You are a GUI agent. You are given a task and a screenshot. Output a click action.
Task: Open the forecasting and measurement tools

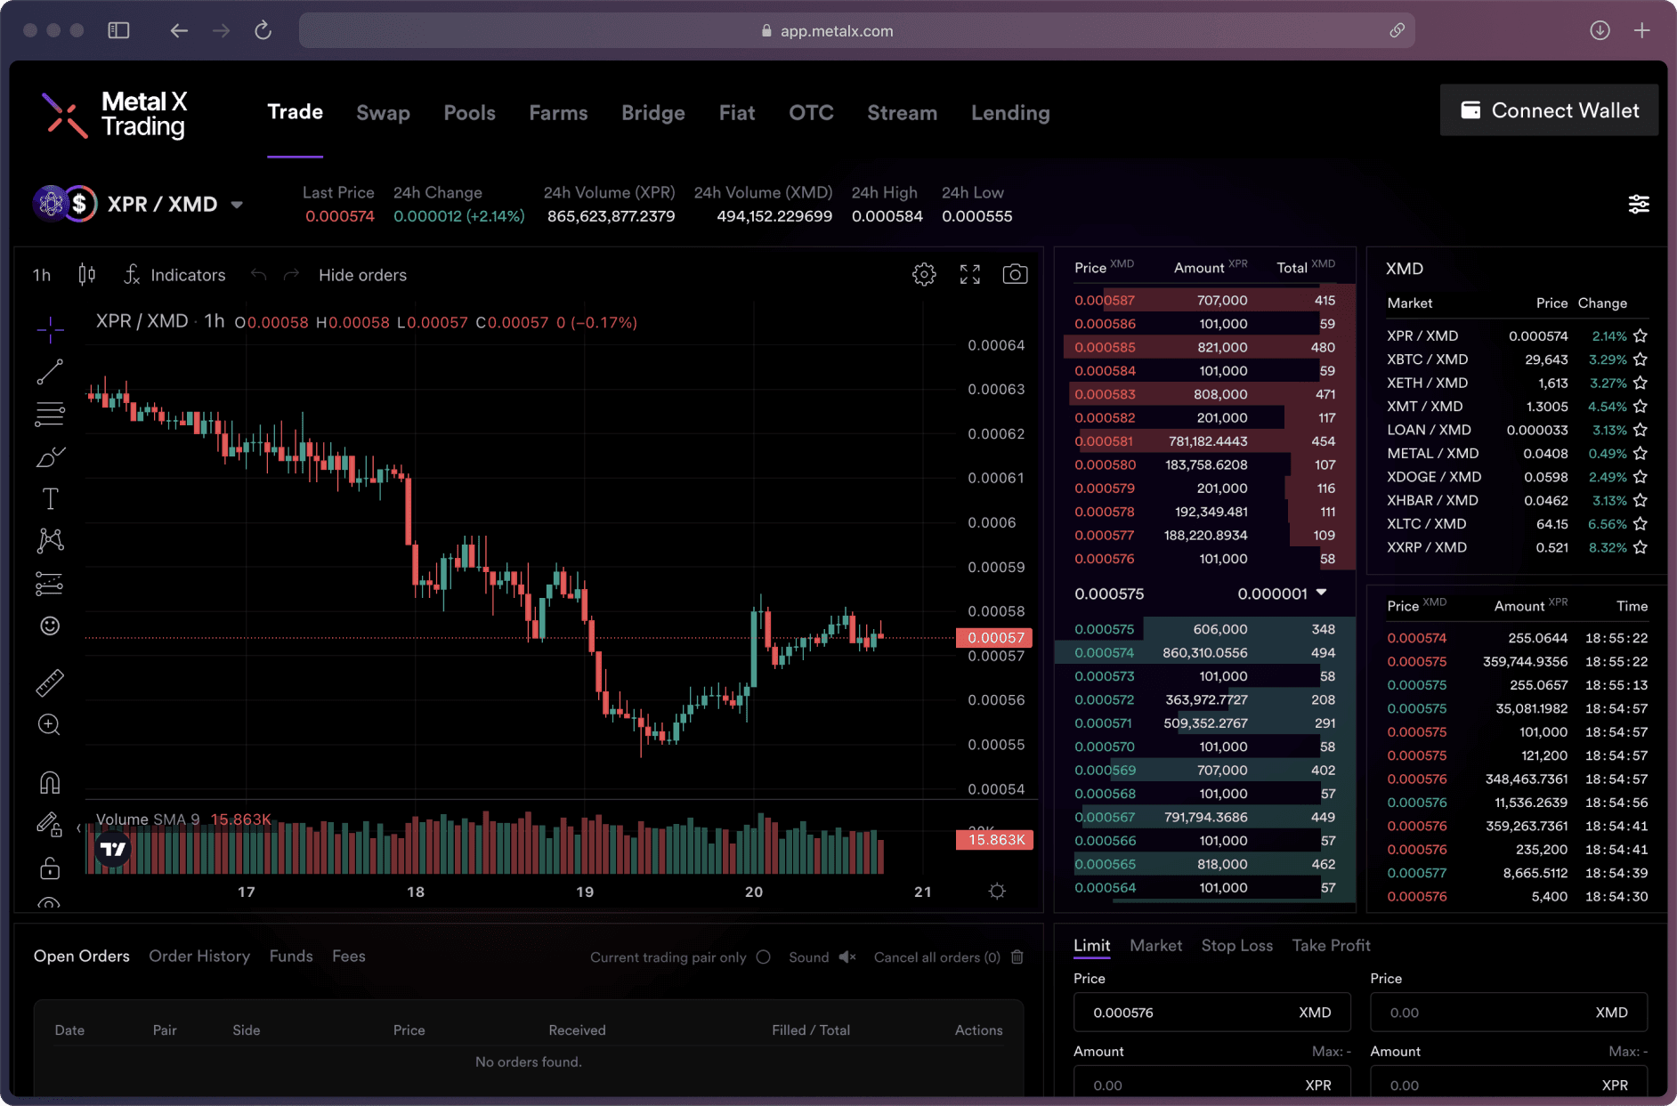[50, 584]
